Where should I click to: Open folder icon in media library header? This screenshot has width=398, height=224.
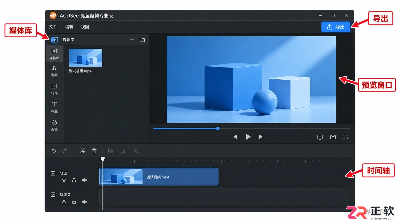(142, 40)
